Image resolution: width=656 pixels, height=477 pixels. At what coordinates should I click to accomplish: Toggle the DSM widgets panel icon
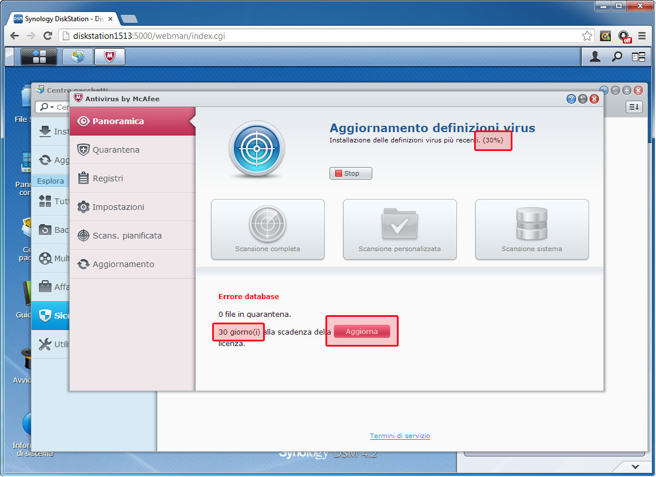point(638,57)
